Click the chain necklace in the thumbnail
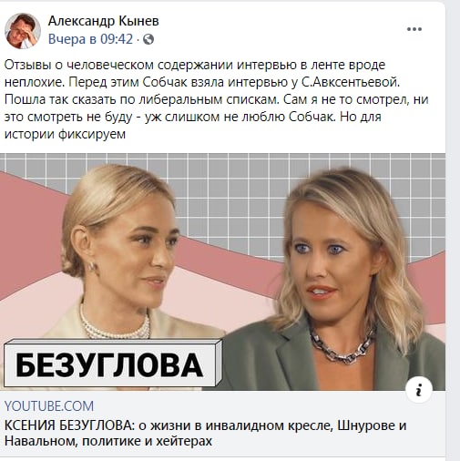 point(342,346)
